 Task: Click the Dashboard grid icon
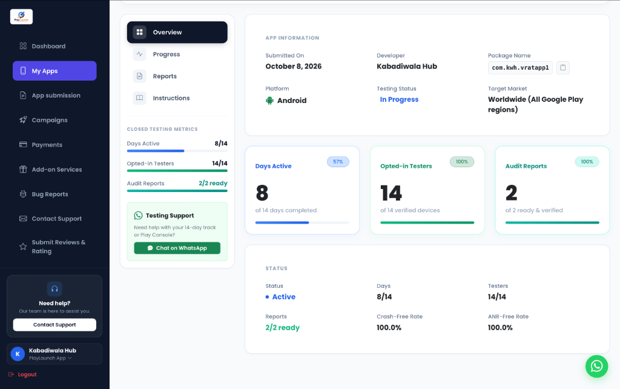click(x=23, y=46)
